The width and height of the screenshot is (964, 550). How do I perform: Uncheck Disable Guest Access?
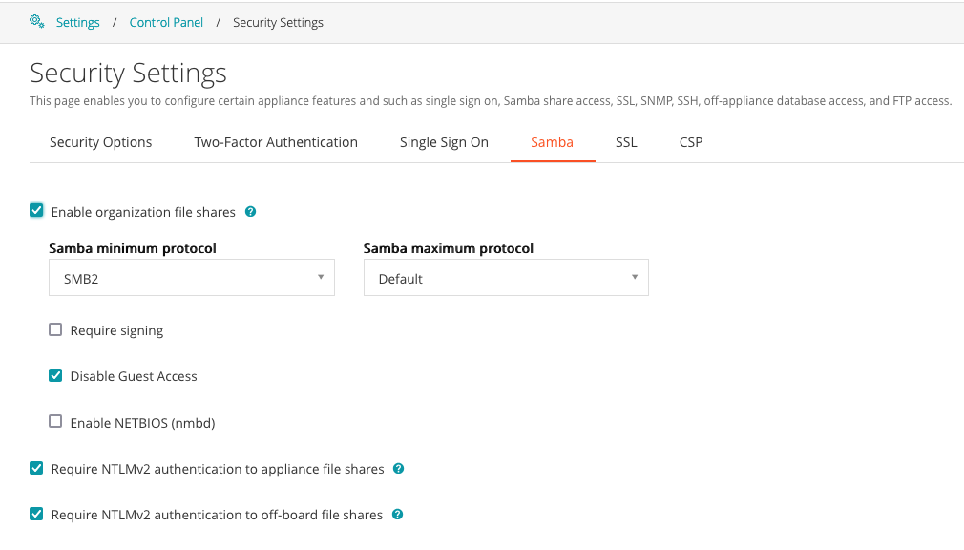55,376
